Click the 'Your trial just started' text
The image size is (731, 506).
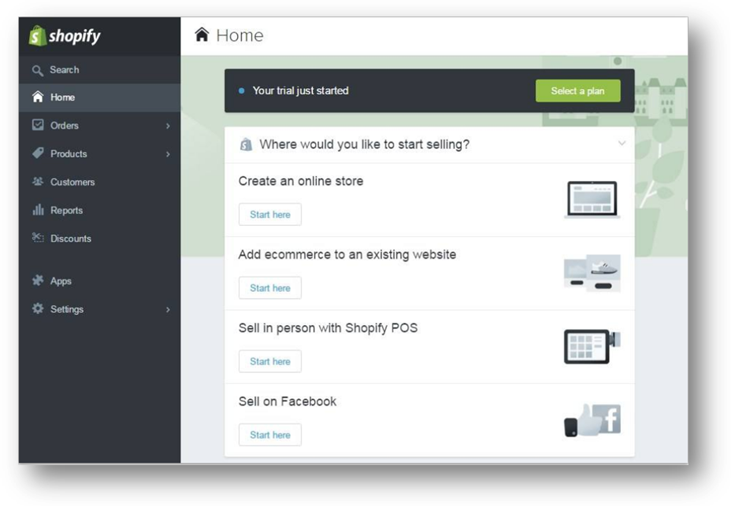coord(301,90)
